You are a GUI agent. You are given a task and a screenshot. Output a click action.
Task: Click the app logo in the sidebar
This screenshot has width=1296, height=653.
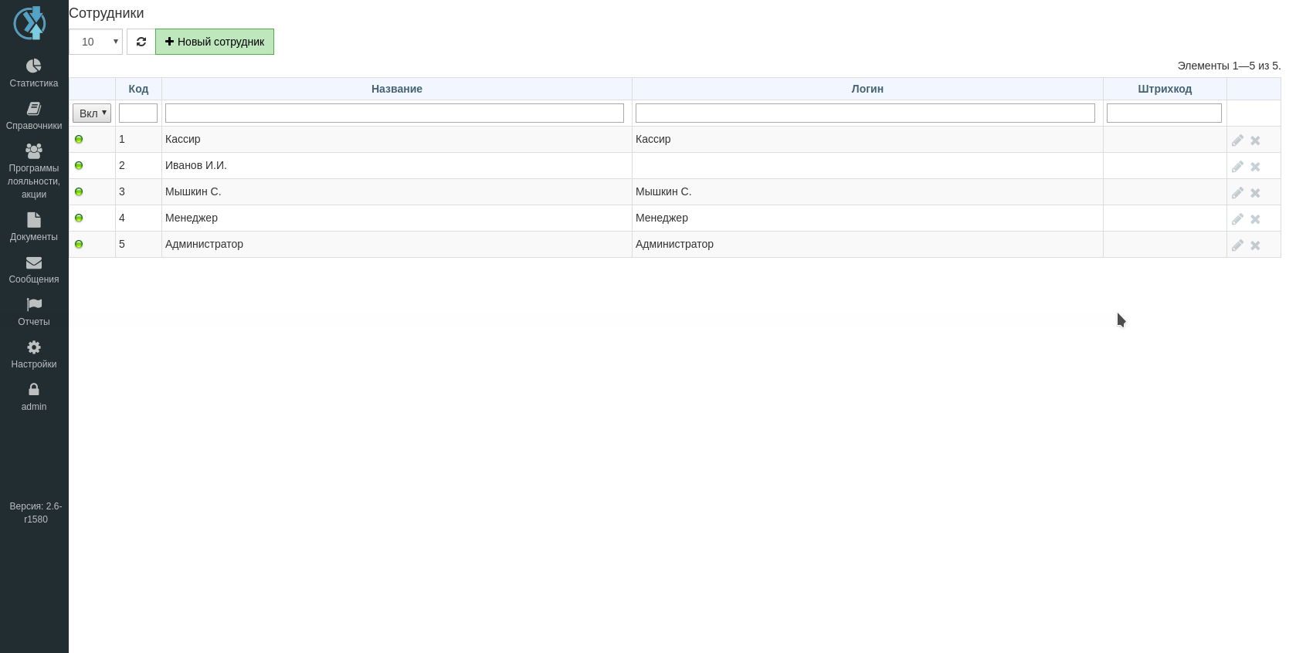click(x=30, y=23)
